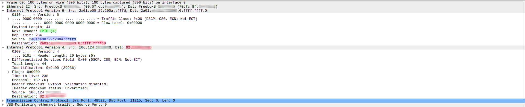Expand the Frame 60 tree node
Viewport: 525px width, 107px height.
(x=3, y=2)
